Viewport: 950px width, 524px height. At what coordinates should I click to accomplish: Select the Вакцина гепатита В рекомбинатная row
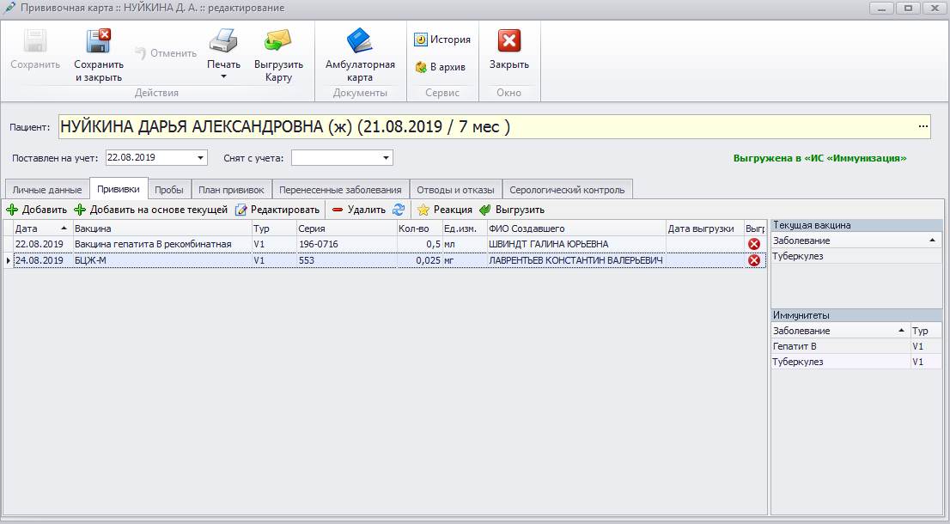(x=153, y=244)
